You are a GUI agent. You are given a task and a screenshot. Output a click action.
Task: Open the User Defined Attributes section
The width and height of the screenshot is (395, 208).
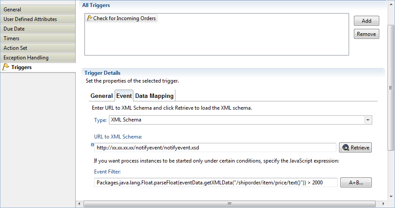(38, 19)
